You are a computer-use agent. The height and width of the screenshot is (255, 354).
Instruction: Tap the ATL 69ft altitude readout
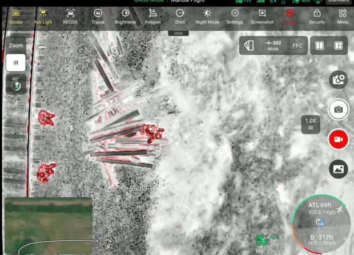coord(320,205)
